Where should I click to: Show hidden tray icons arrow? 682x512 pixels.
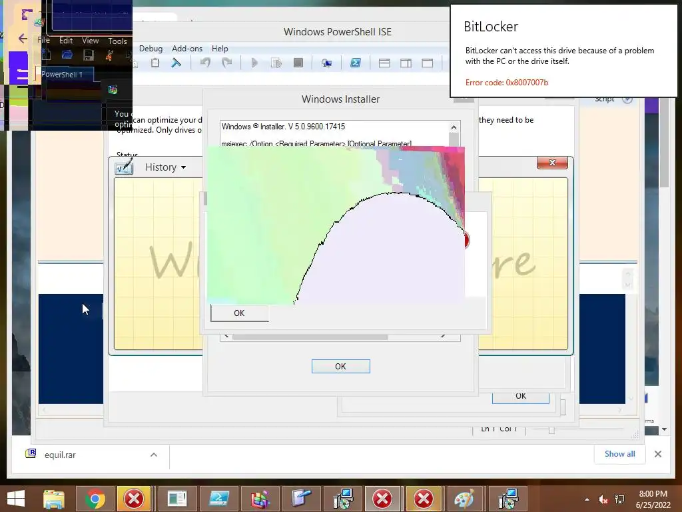[x=587, y=499]
